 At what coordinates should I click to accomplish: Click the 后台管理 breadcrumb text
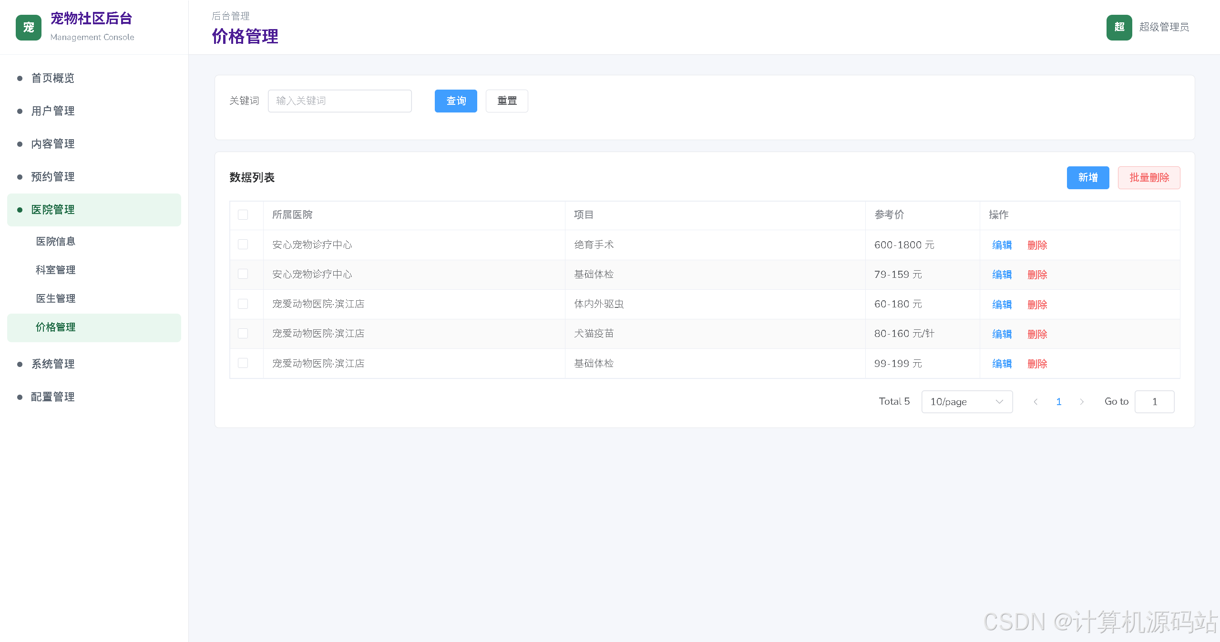tap(231, 16)
